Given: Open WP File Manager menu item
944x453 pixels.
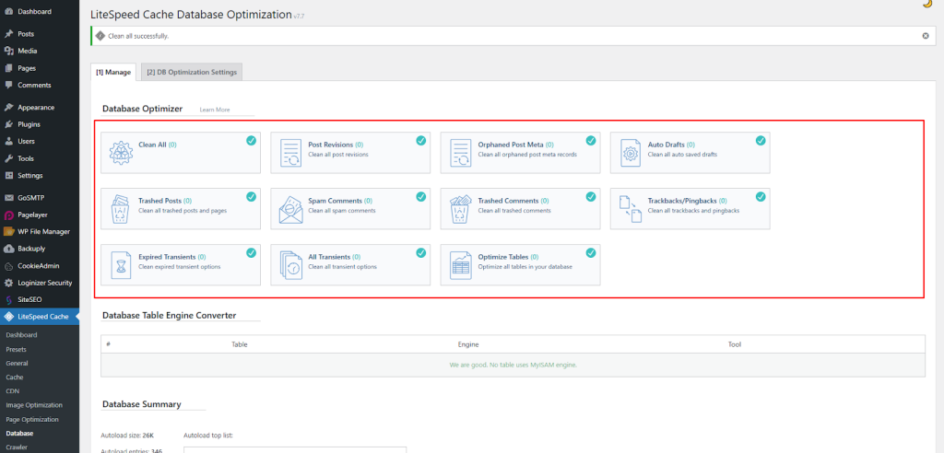Looking at the screenshot, I should click(43, 231).
